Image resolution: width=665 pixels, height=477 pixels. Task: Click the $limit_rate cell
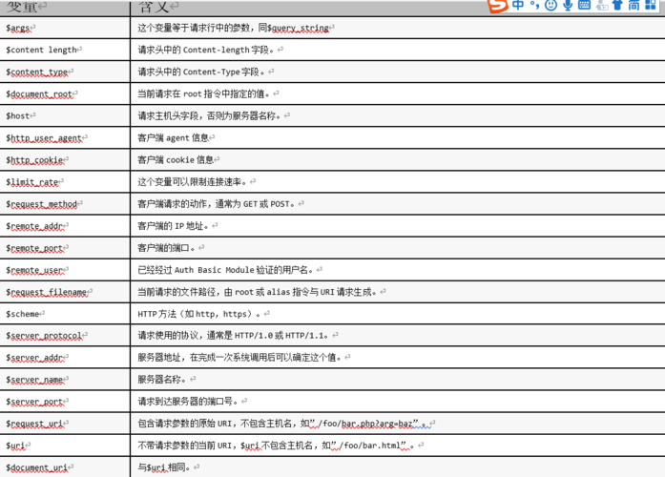point(65,182)
